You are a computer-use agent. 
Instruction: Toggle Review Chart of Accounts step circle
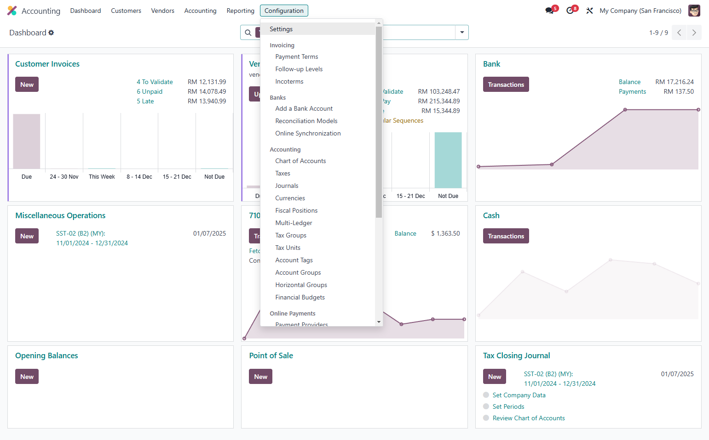pos(486,418)
